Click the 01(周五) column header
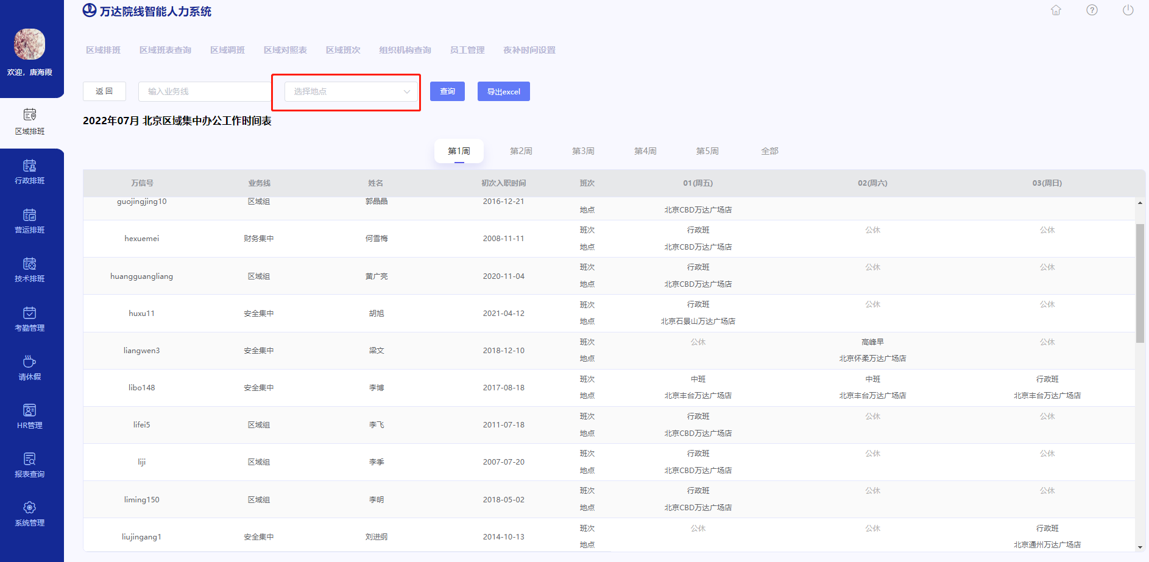1149x562 pixels. coord(698,183)
